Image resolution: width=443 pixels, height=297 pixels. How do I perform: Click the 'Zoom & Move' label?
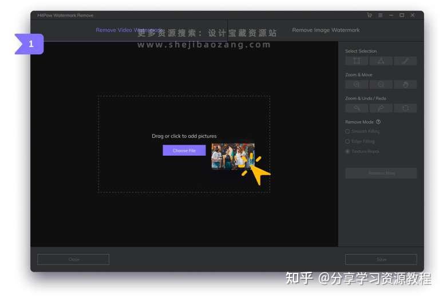pyautogui.click(x=358, y=74)
